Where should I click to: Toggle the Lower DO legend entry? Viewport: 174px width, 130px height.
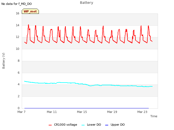click(91, 125)
